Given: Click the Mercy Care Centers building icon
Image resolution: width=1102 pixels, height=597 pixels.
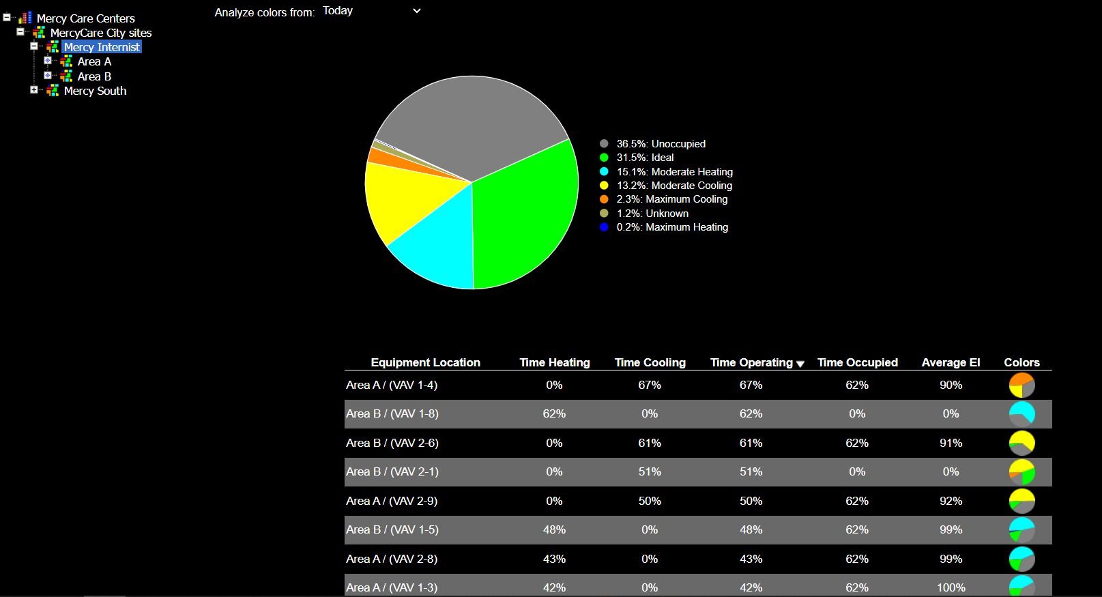Looking at the screenshot, I should point(25,18).
